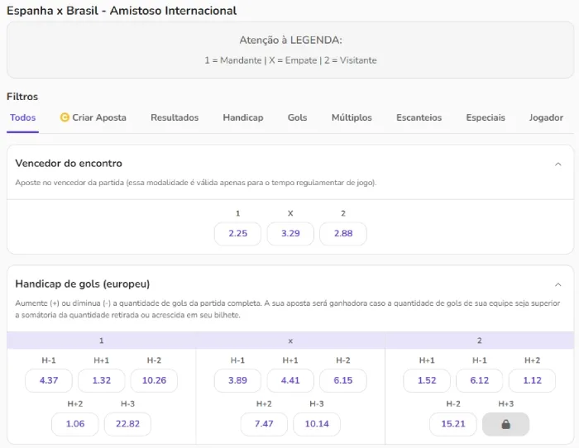
Task: Click the handicap column header x
Action: [x=290, y=341]
